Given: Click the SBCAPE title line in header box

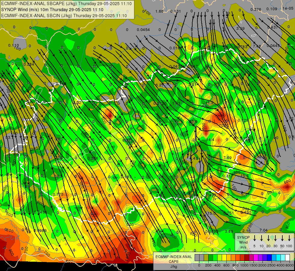Looking at the screenshot, I should tap(66, 4).
